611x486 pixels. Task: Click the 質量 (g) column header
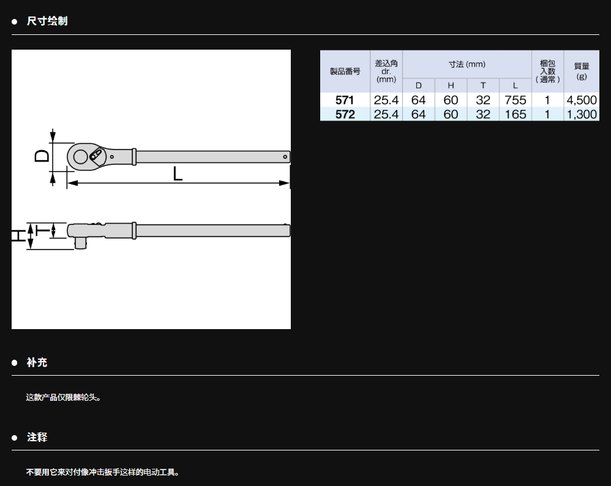click(x=581, y=71)
